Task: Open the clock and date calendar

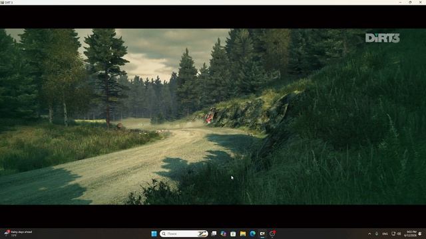Action: tap(410, 234)
